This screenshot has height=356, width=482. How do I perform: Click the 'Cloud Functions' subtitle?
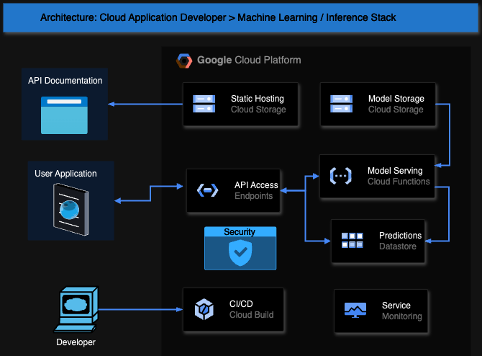pos(399,182)
